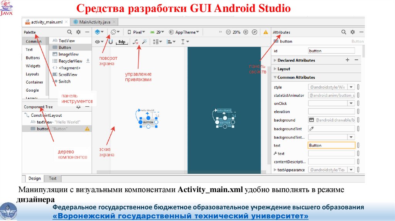Viewport: 395px width, 221px height.
Task: Select Google palette category
Action: tap(32, 90)
